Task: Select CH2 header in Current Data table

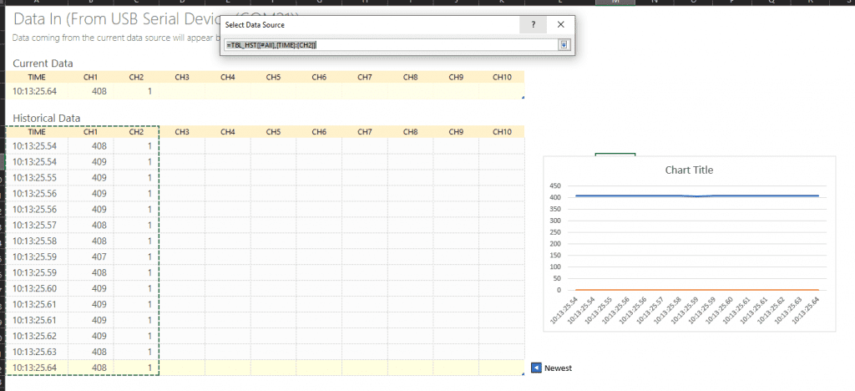Action: (x=136, y=77)
